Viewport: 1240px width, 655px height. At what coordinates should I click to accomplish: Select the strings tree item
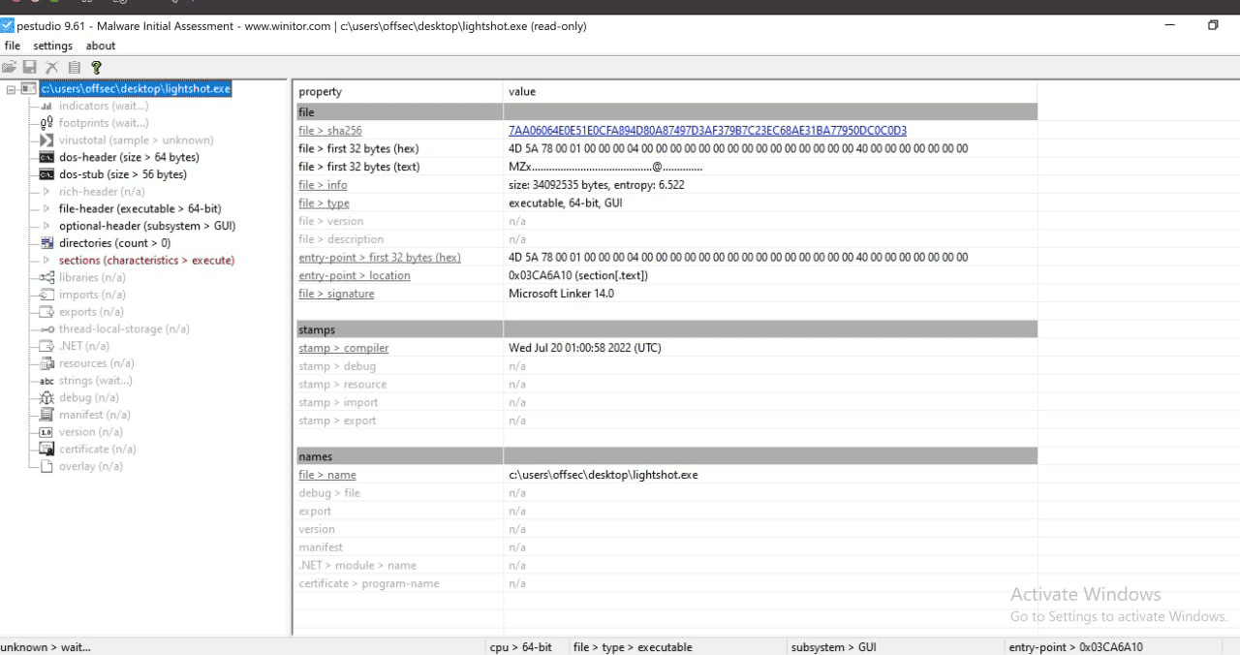[95, 380]
